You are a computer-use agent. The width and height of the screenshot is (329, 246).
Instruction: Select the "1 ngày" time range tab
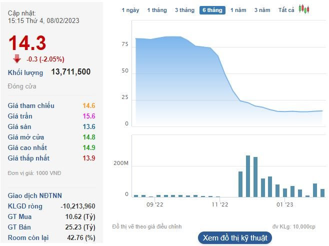(131, 10)
